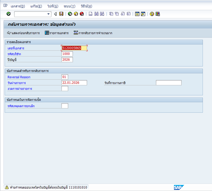
Task: Click the Reversal Reason field
Action: [65, 77]
